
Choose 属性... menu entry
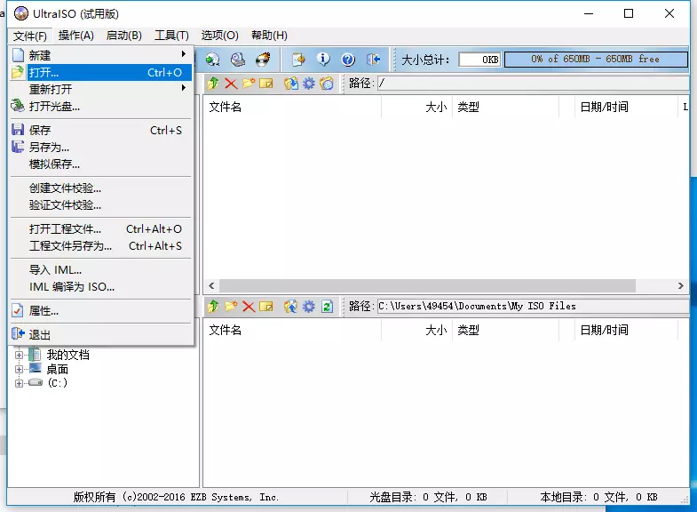tap(101, 311)
